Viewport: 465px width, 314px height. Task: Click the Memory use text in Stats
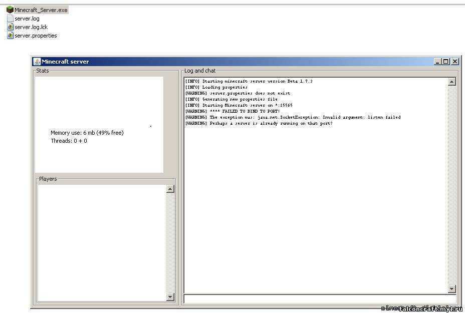pyautogui.click(x=87, y=133)
